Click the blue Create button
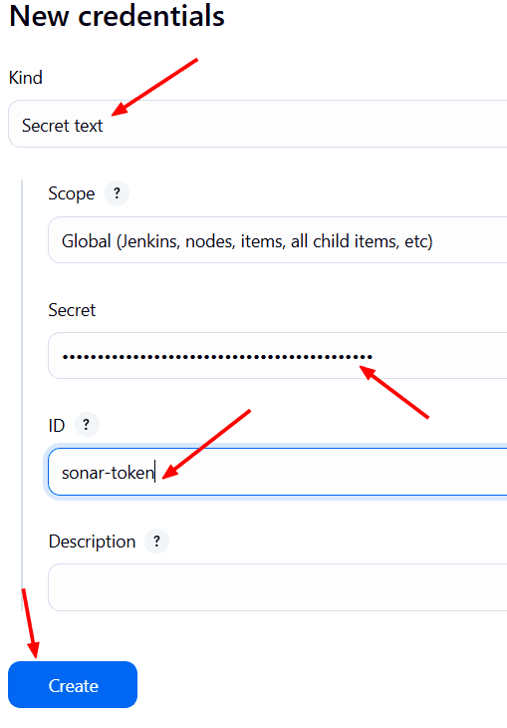Viewport: 507px width, 728px height. (x=73, y=685)
